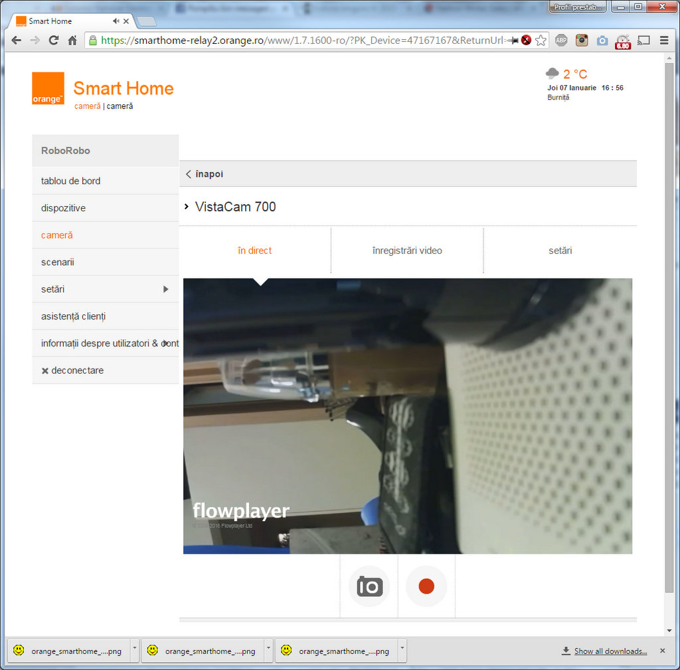Open first orange_smarthome png download

tap(68, 651)
